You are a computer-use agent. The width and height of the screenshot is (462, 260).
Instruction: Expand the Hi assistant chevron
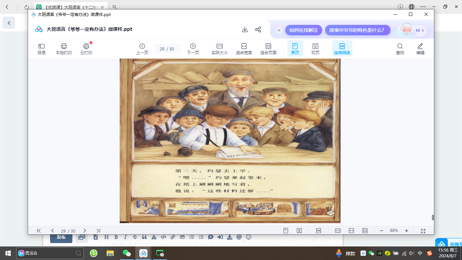[423, 30]
